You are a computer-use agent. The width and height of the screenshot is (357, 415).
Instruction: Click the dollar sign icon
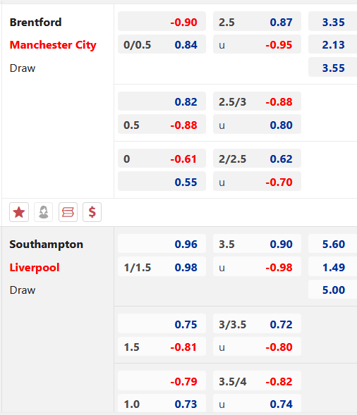[92, 212]
